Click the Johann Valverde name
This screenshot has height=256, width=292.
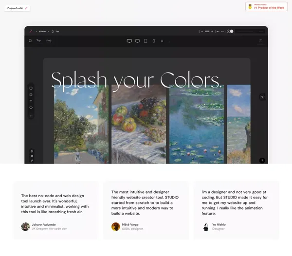[44, 224]
